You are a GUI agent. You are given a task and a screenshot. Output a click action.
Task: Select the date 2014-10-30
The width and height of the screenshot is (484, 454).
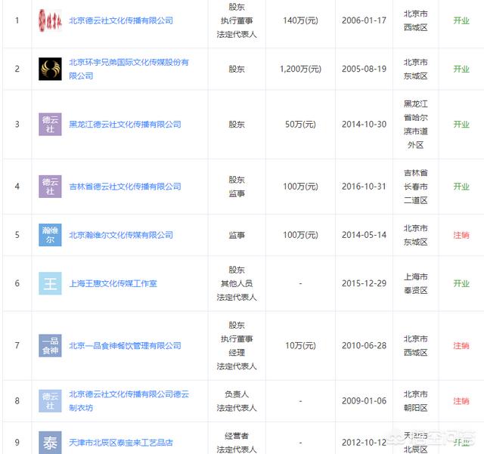pos(364,125)
